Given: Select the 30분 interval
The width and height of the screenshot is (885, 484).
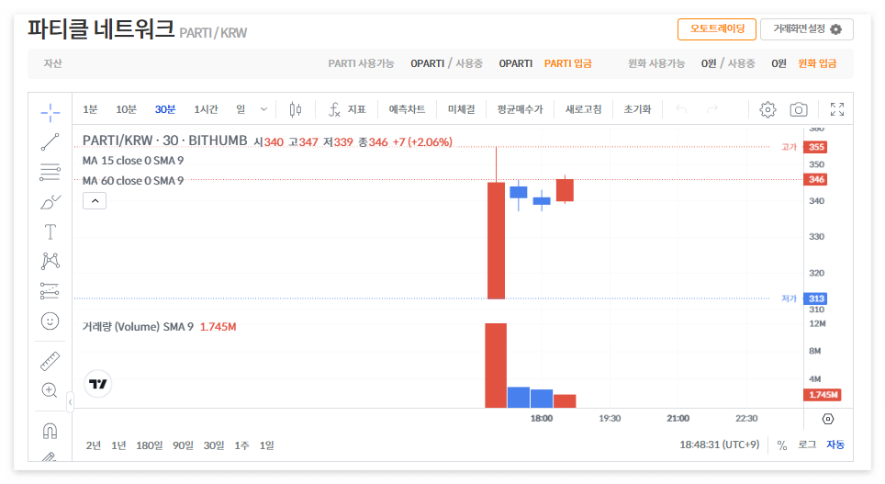Looking at the screenshot, I should pos(165,109).
